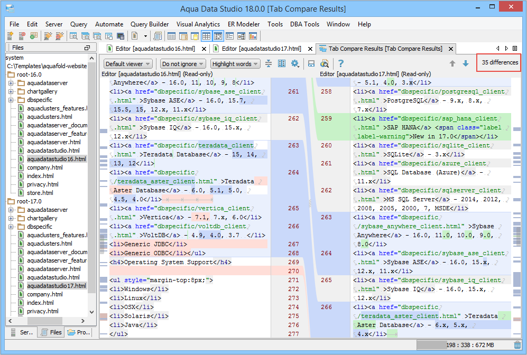
Task: Click the next difference down arrow
Action: click(466, 64)
